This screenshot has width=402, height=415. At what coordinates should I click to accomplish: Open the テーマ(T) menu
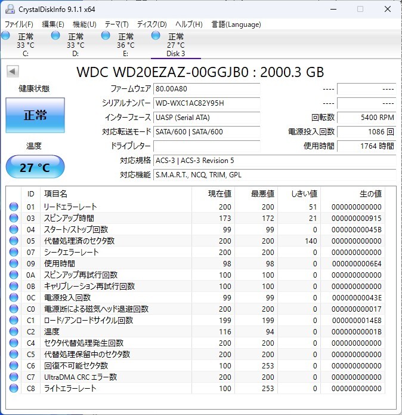116,24
